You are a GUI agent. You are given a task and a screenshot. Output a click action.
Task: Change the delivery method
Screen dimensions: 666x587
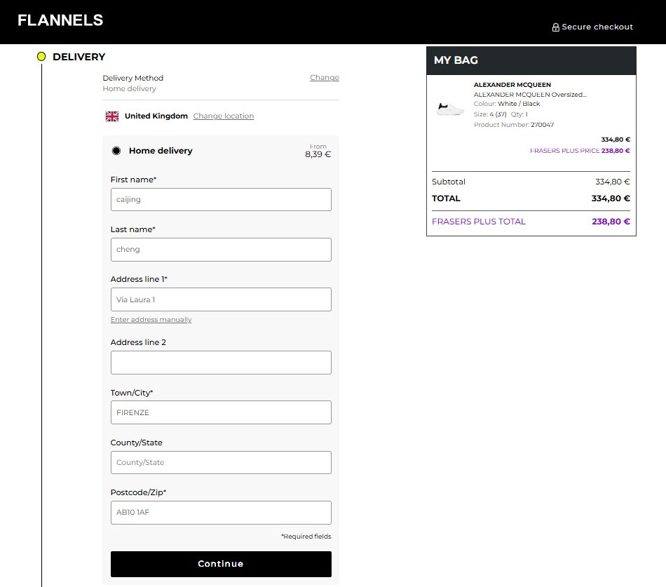pyautogui.click(x=325, y=77)
